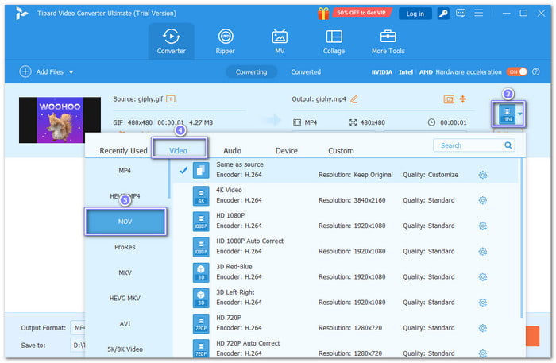Open the ID3 tag editor icon

pyautogui.click(x=449, y=99)
